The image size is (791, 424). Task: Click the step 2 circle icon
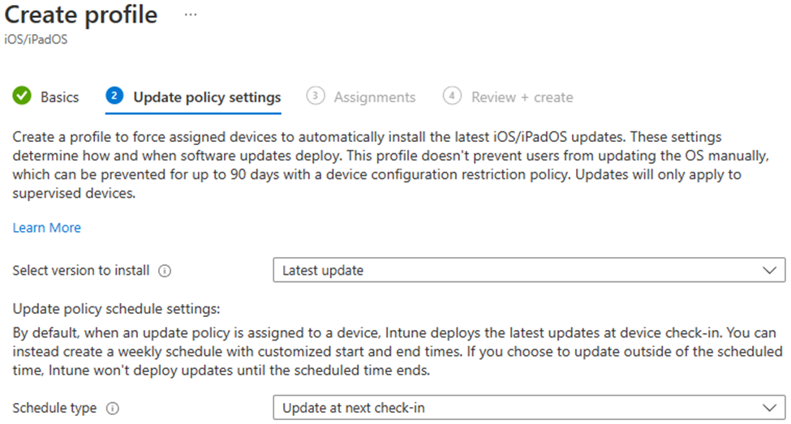(114, 96)
